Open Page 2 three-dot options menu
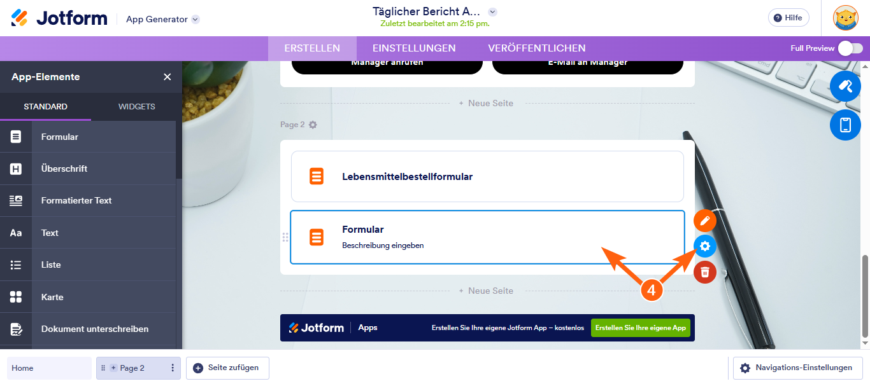This screenshot has height=386, width=870. (173, 368)
